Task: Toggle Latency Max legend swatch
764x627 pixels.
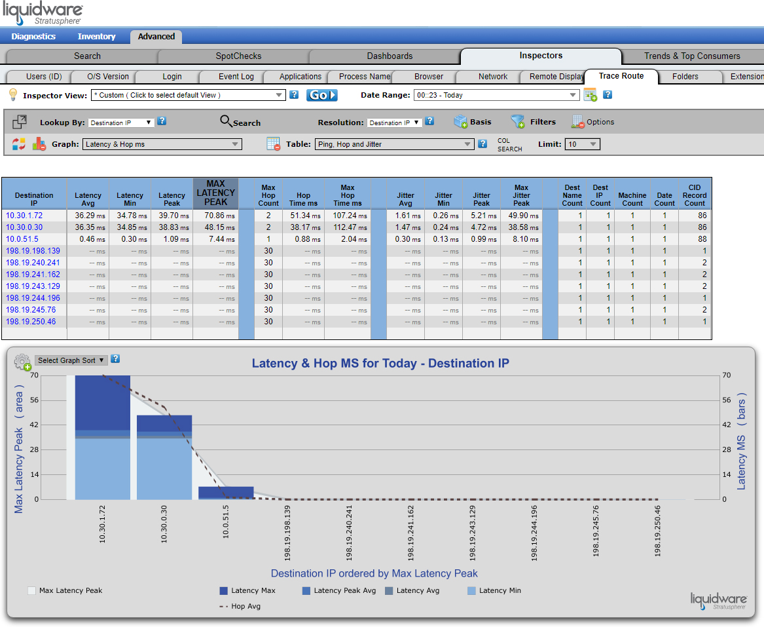Action: 224,591
